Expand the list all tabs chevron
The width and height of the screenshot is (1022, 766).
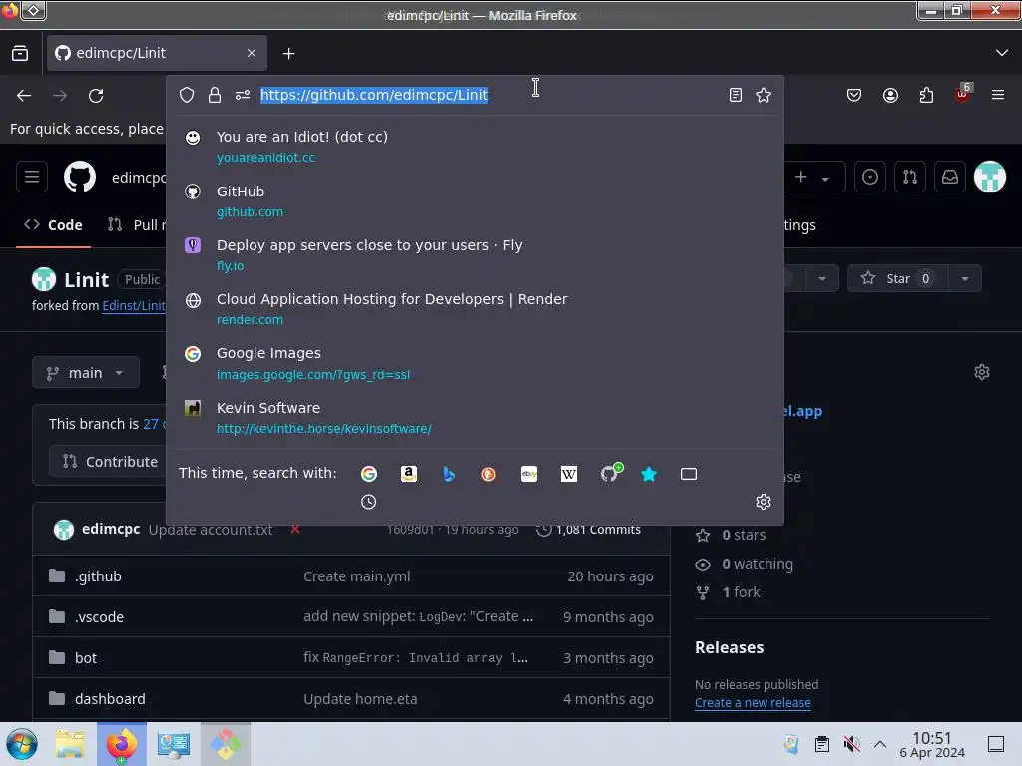coord(1002,53)
